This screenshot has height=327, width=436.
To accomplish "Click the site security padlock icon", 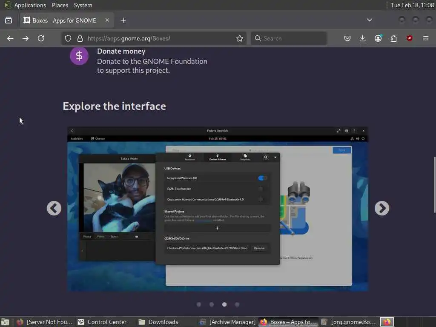I will [80, 38].
